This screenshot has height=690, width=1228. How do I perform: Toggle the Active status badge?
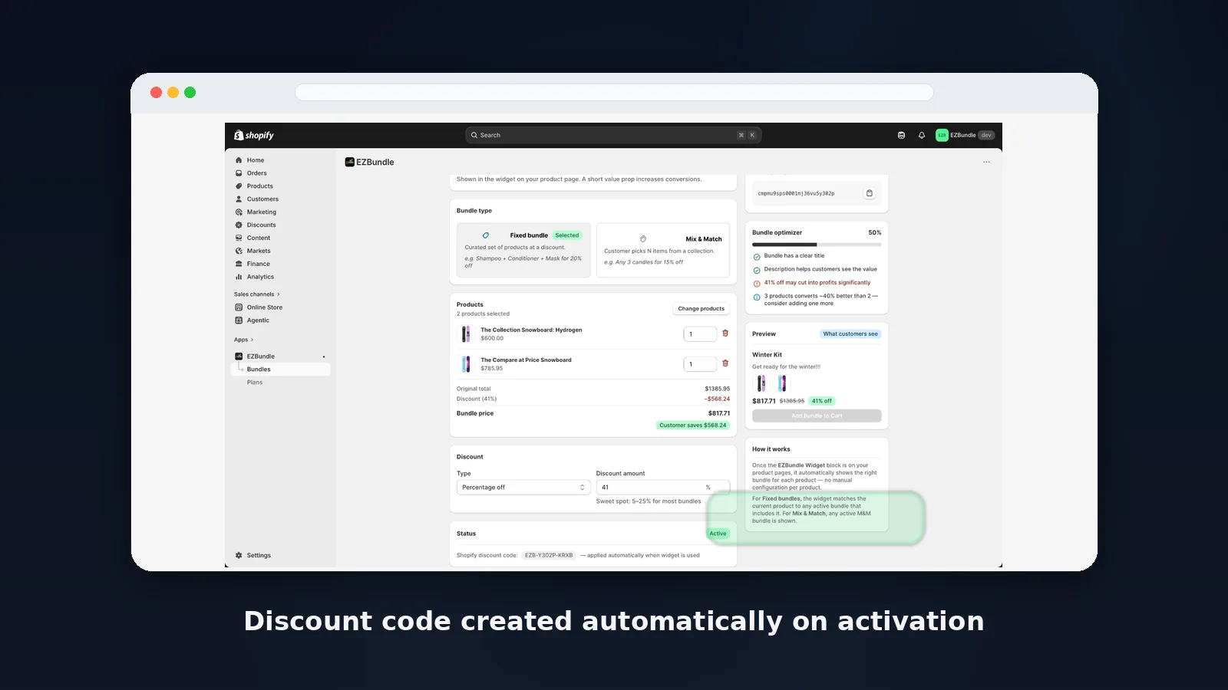[x=718, y=534]
